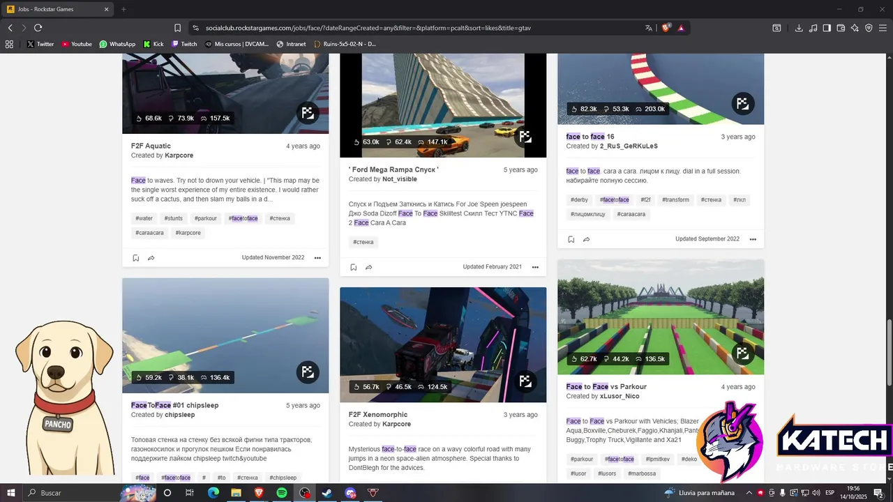Show hidden system tray icons
The image size is (893, 502).
(750, 493)
